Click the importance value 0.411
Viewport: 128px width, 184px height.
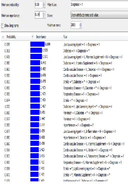click(x=42, y=168)
